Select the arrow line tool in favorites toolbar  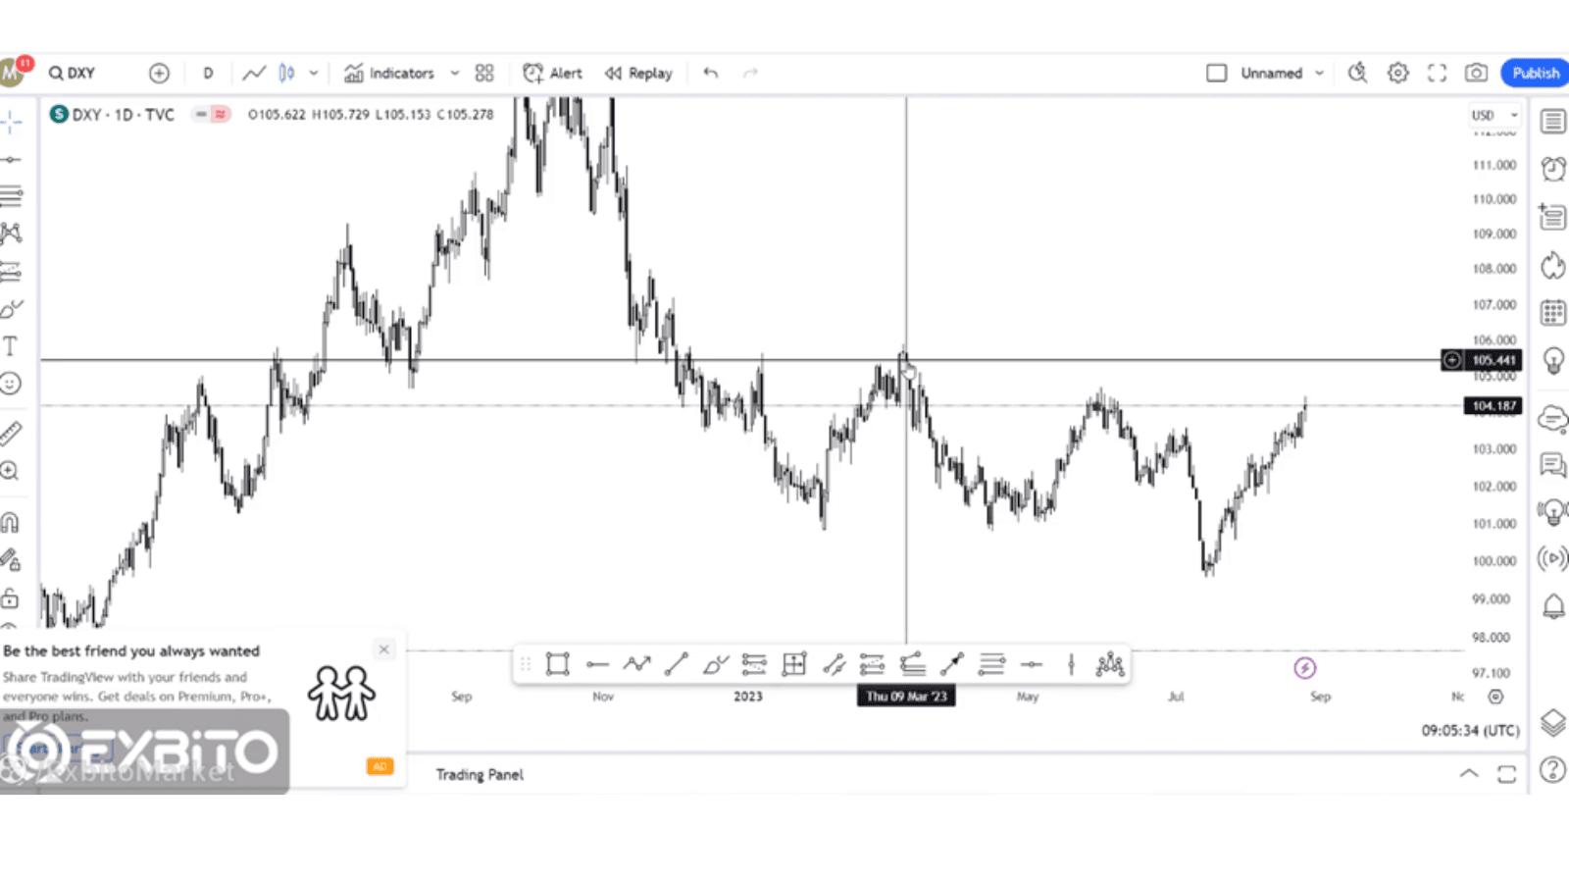point(952,664)
